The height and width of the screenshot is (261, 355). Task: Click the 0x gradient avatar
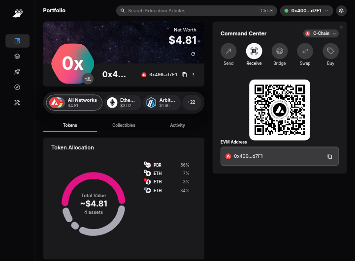(x=72, y=64)
